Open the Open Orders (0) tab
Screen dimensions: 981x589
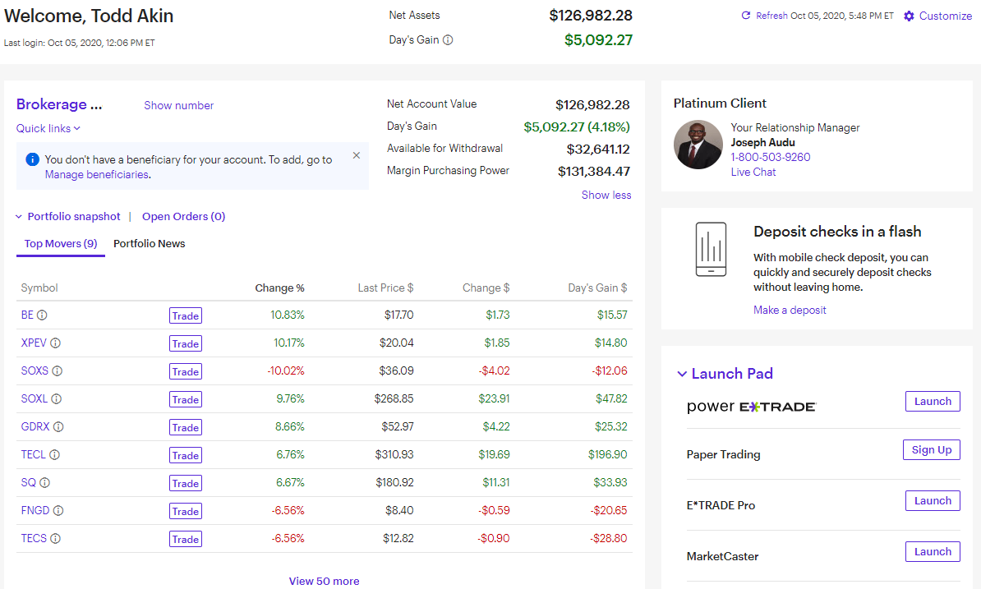pos(183,216)
